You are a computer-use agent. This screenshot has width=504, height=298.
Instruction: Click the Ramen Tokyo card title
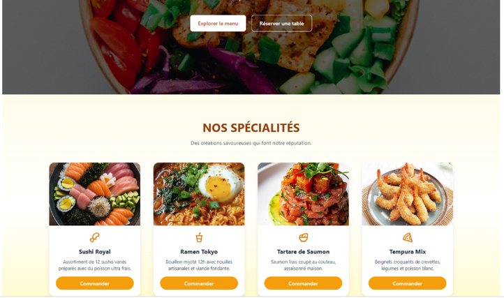[199, 252]
